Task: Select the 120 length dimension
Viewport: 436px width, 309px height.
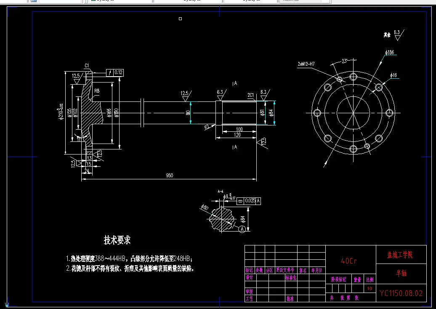Action: click(x=237, y=135)
